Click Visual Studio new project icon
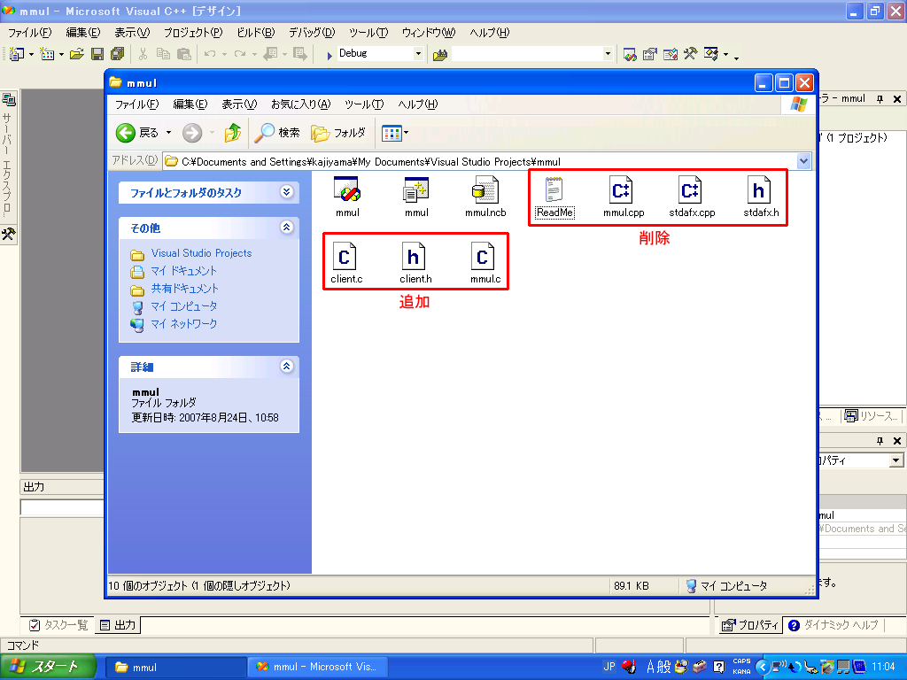907x680 pixels. (17, 54)
